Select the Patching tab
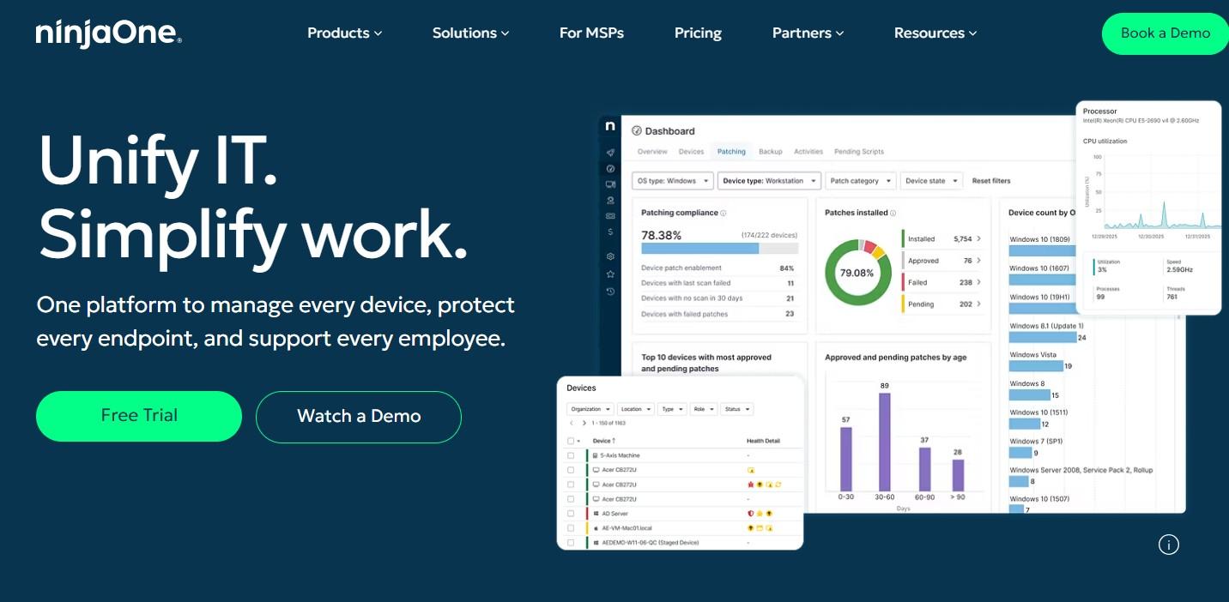1229x602 pixels. [731, 152]
